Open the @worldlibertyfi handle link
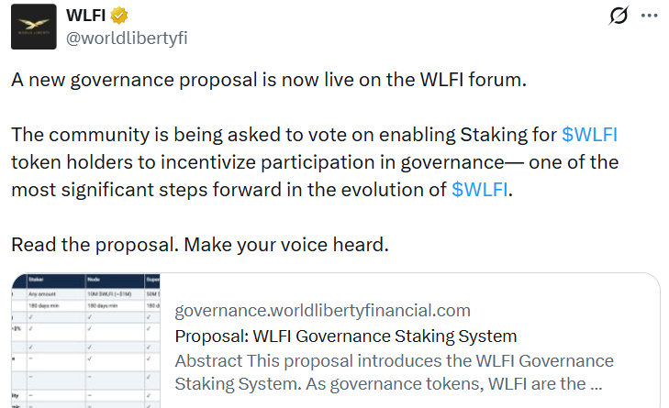Image resolution: width=669 pixels, height=408 pixels. pos(128,38)
